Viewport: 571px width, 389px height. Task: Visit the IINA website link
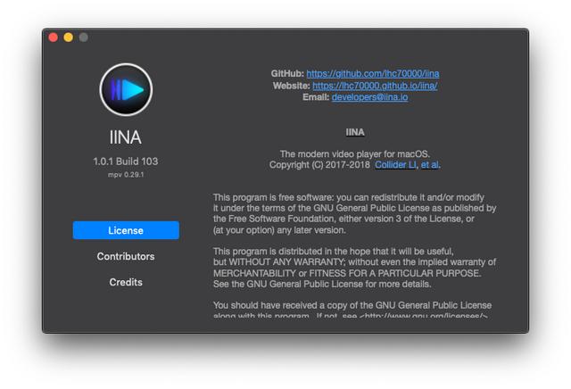tap(375, 86)
